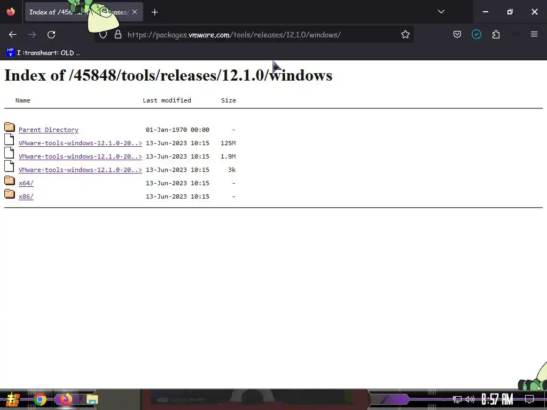Screen dimensions: 547x410
Task: Select the Index of /45848 tab
Action: tap(84, 12)
